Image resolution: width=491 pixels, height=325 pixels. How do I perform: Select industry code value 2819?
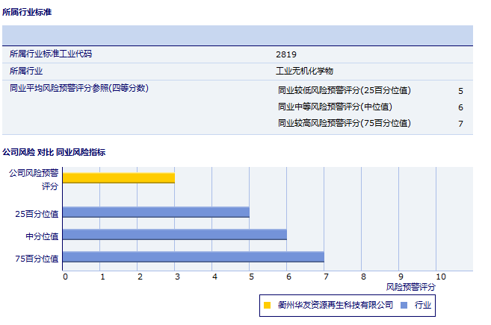(286, 54)
